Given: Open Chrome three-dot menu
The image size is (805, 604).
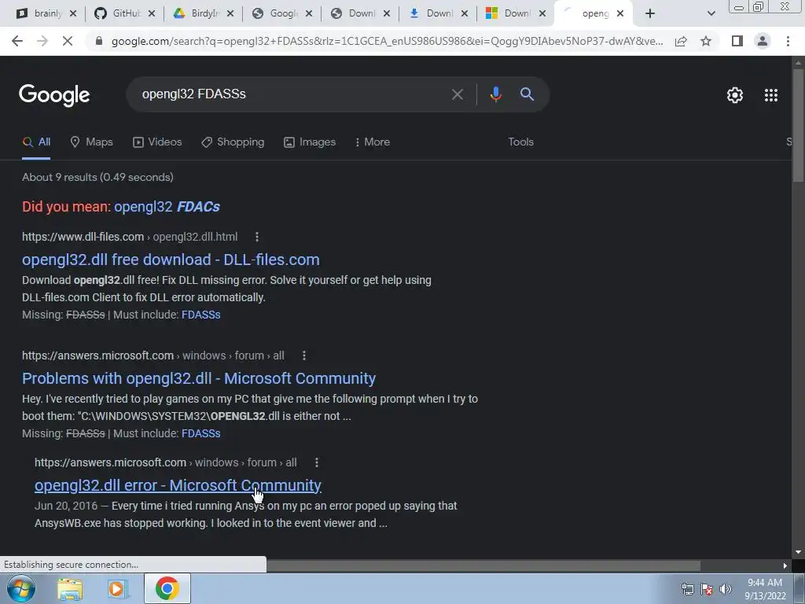Looking at the screenshot, I should click(788, 41).
